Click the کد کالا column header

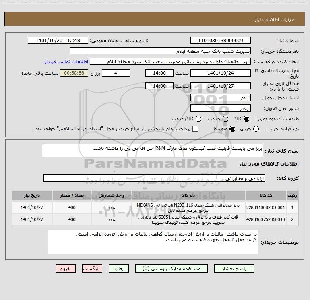[x=266, y=196]
